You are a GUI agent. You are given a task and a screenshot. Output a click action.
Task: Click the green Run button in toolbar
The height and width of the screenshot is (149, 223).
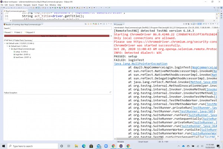(55, 8)
